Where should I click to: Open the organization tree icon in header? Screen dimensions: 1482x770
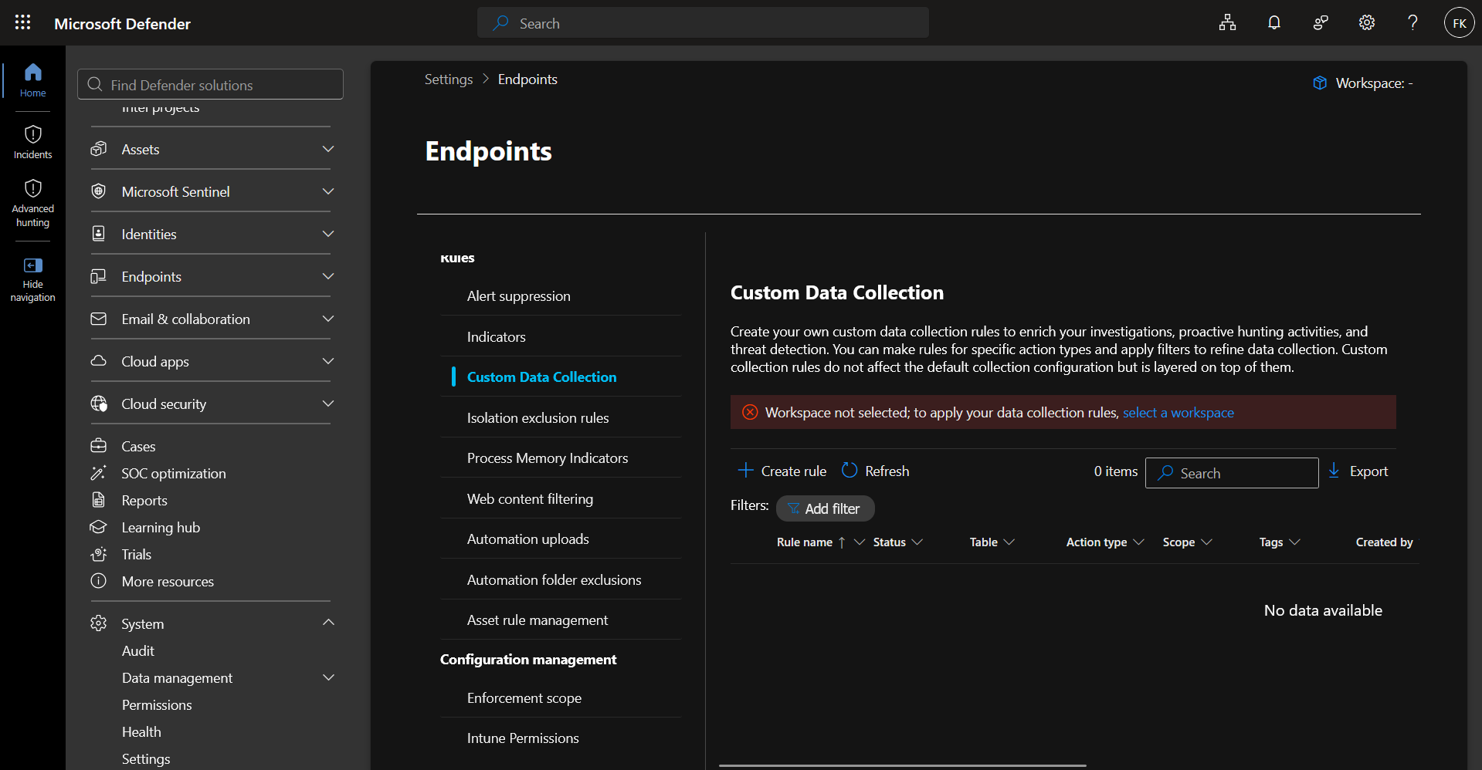point(1227,22)
